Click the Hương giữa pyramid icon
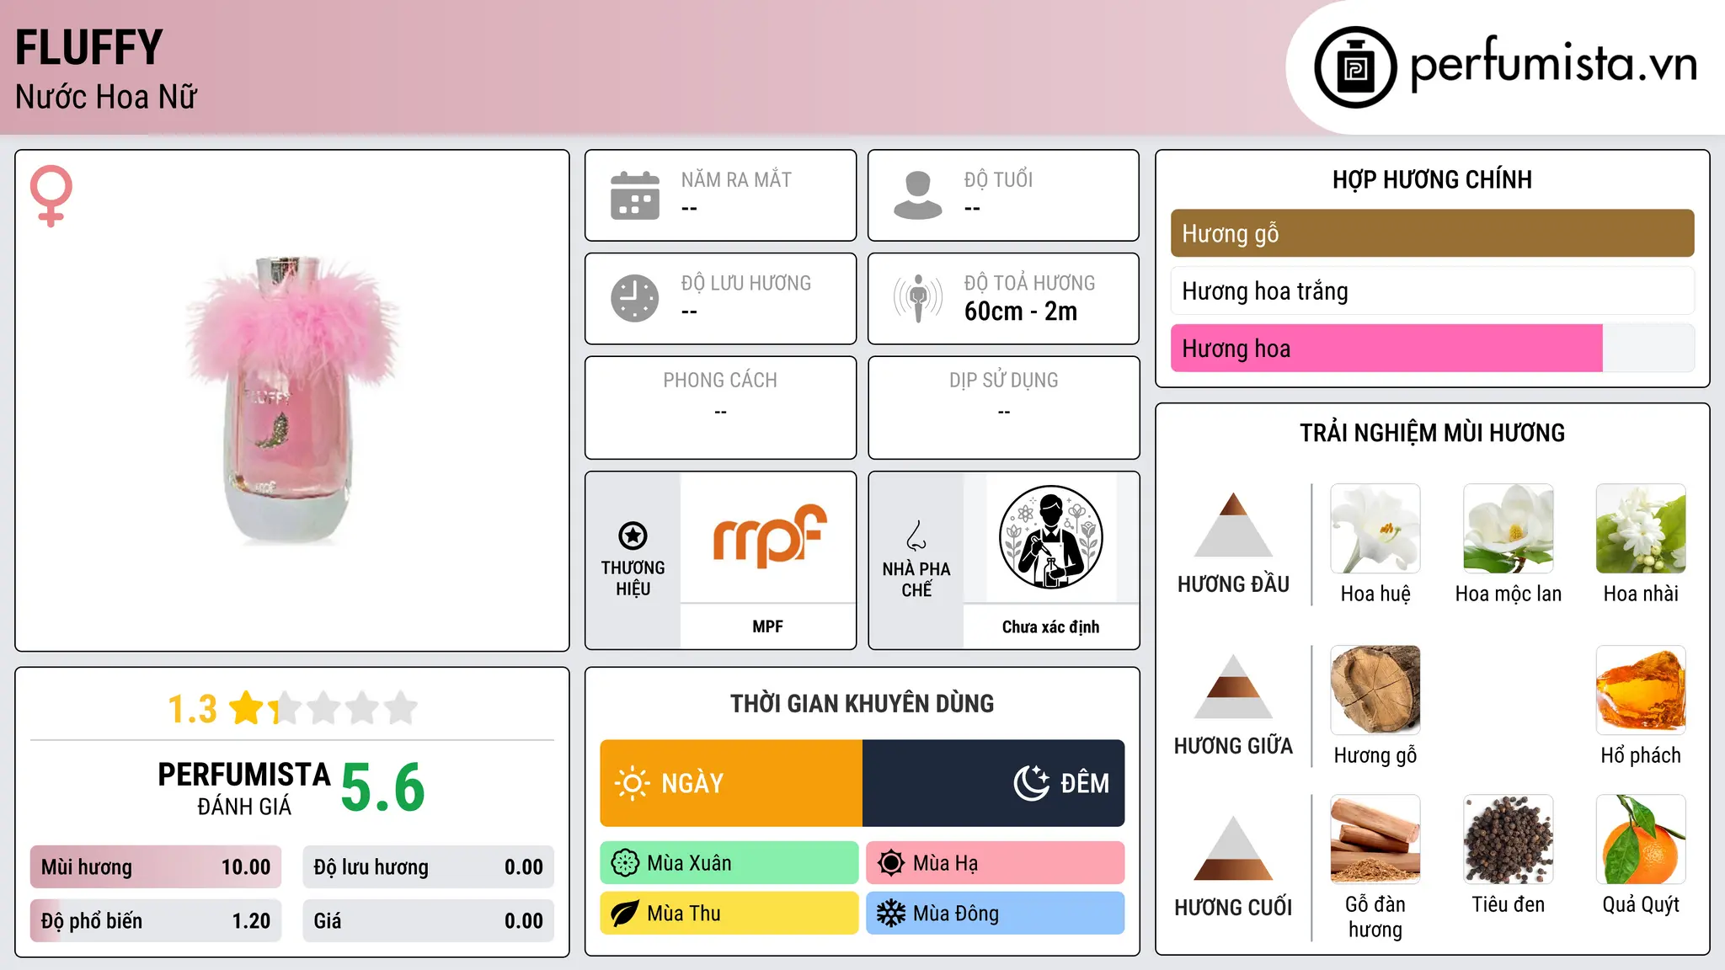Screen dimensions: 1725x970 1233,686
